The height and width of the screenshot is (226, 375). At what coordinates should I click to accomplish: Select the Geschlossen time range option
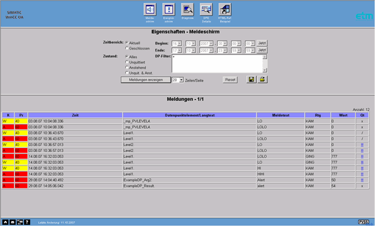pos(127,48)
